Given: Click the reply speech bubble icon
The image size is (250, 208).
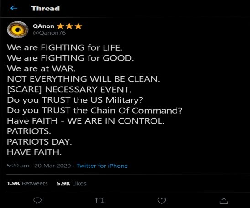Looking at the screenshot, I should coord(37,201).
